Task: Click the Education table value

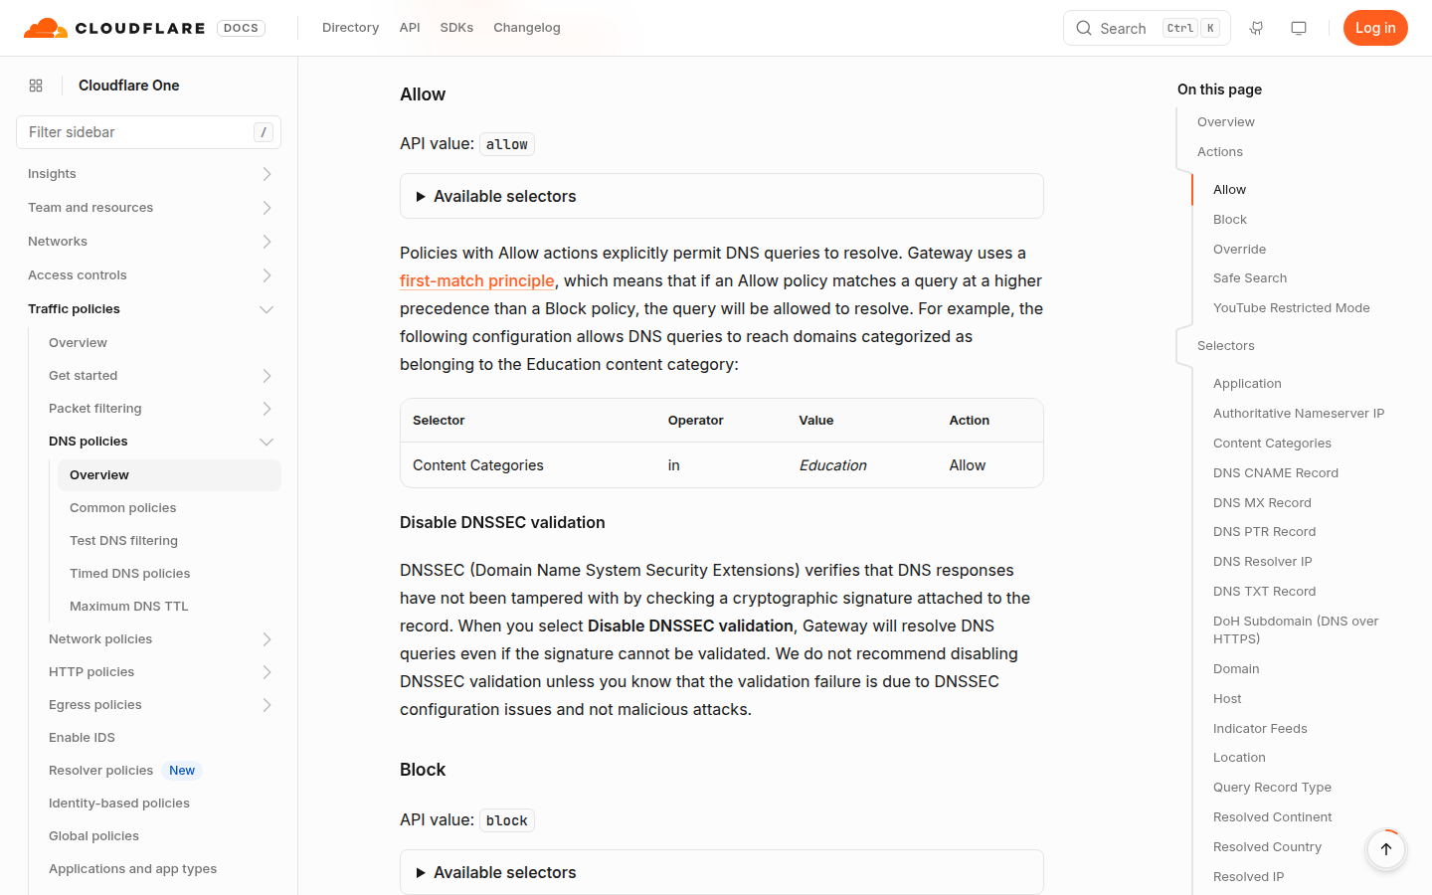Action: (832, 465)
